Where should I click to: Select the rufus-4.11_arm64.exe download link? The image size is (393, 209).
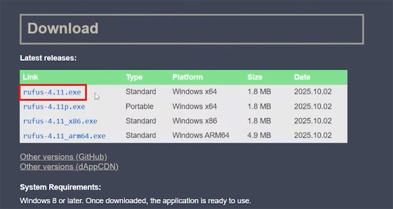tap(64, 135)
